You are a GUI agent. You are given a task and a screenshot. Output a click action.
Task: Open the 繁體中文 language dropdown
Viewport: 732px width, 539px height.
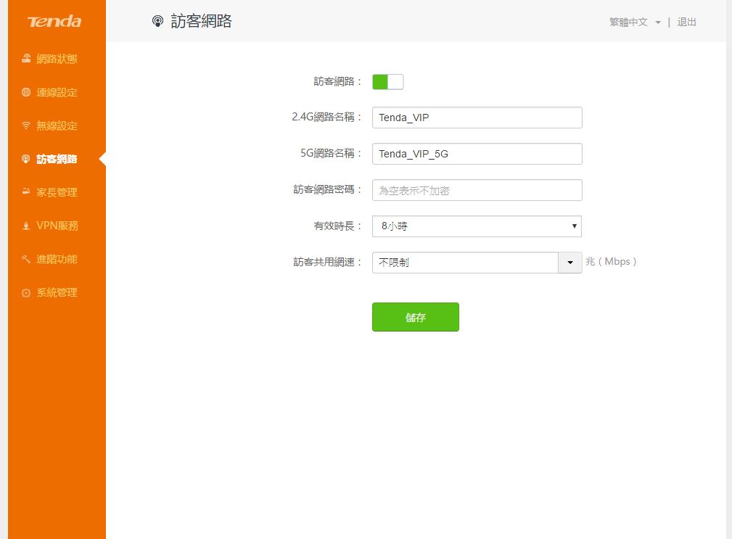(x=635, y=22)
